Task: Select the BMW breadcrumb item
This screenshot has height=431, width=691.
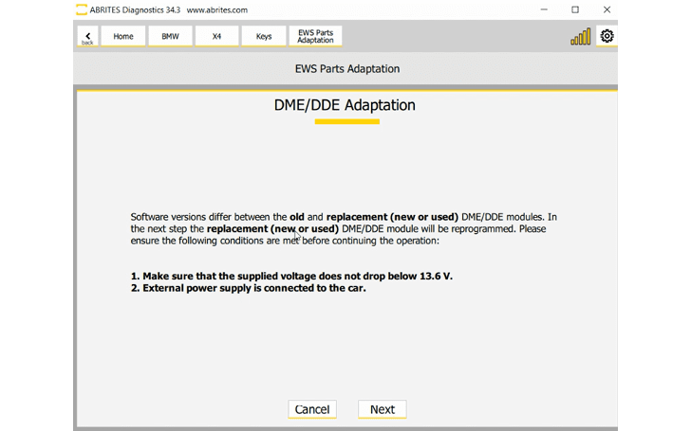Action: pos(170,36)
